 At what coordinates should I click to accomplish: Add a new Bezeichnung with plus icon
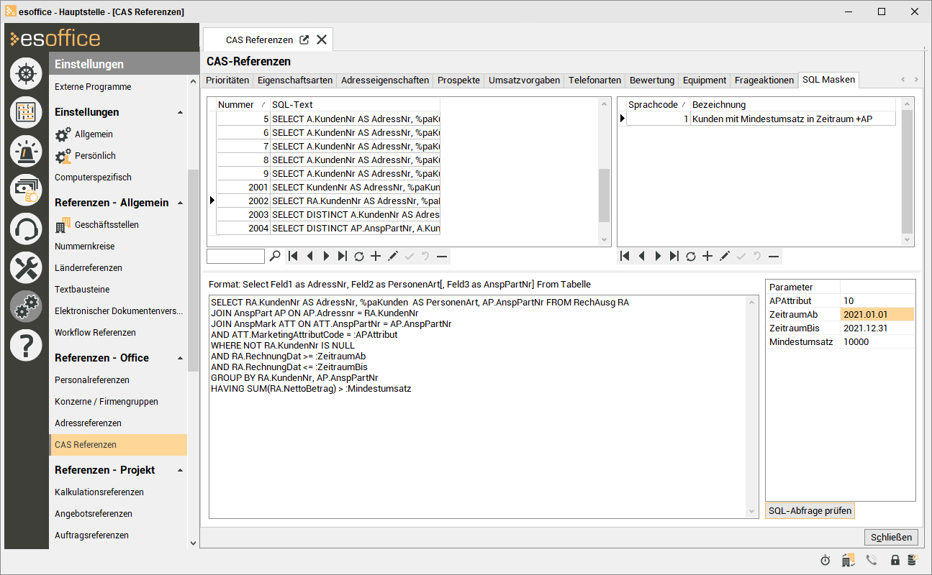point(707,256)
